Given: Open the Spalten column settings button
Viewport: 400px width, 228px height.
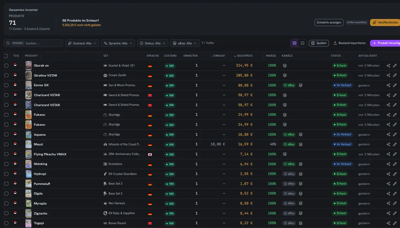Looking at the screenshot, I should [319, 43].
